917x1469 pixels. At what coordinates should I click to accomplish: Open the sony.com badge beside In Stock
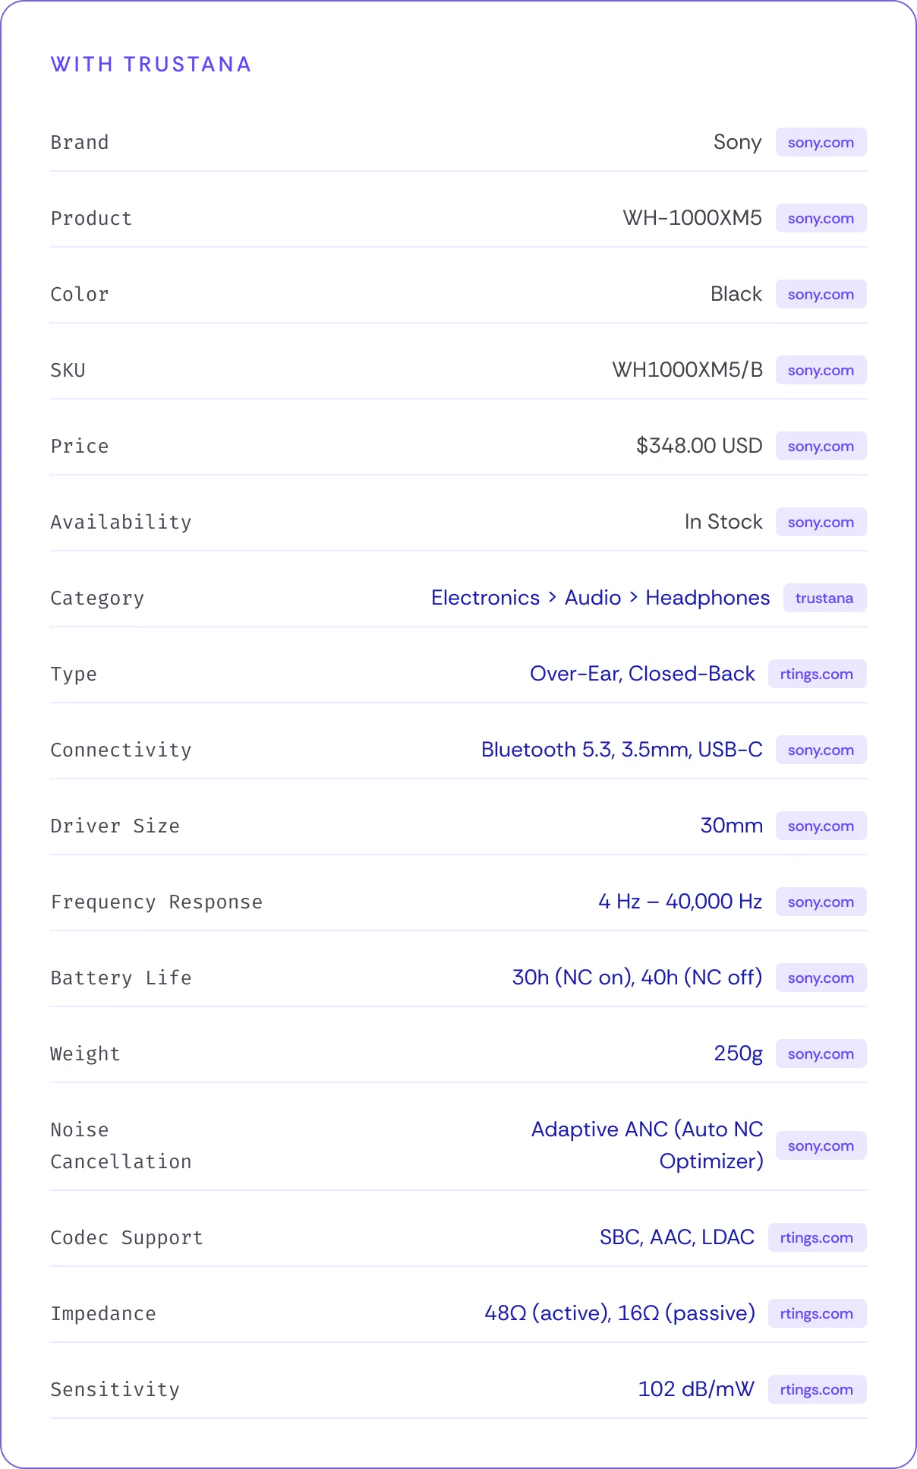tap(821, 523)
